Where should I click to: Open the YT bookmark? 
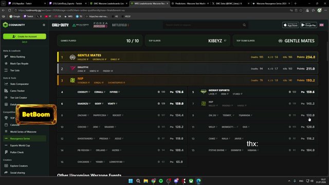tap(48, 16)
